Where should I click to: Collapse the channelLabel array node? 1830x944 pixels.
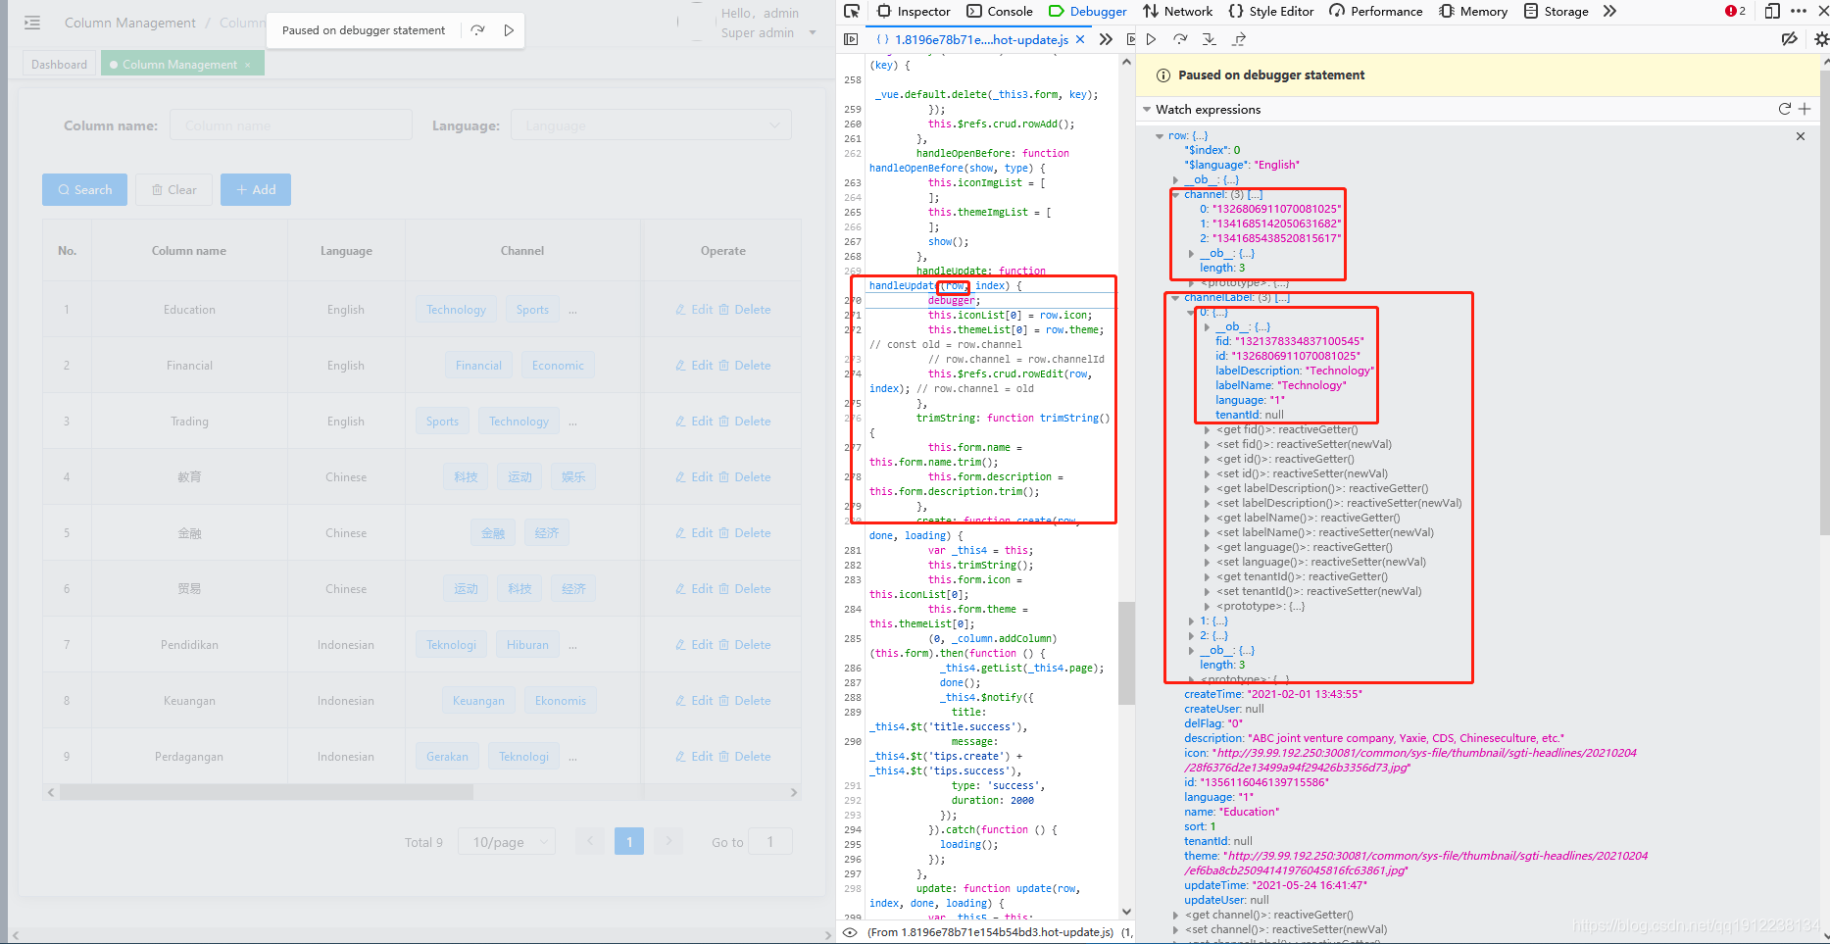(1176, 298)
